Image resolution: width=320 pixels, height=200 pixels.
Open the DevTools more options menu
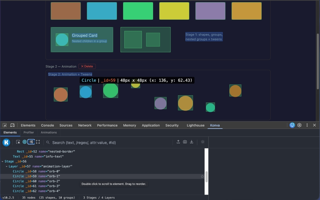click(307, 125)
